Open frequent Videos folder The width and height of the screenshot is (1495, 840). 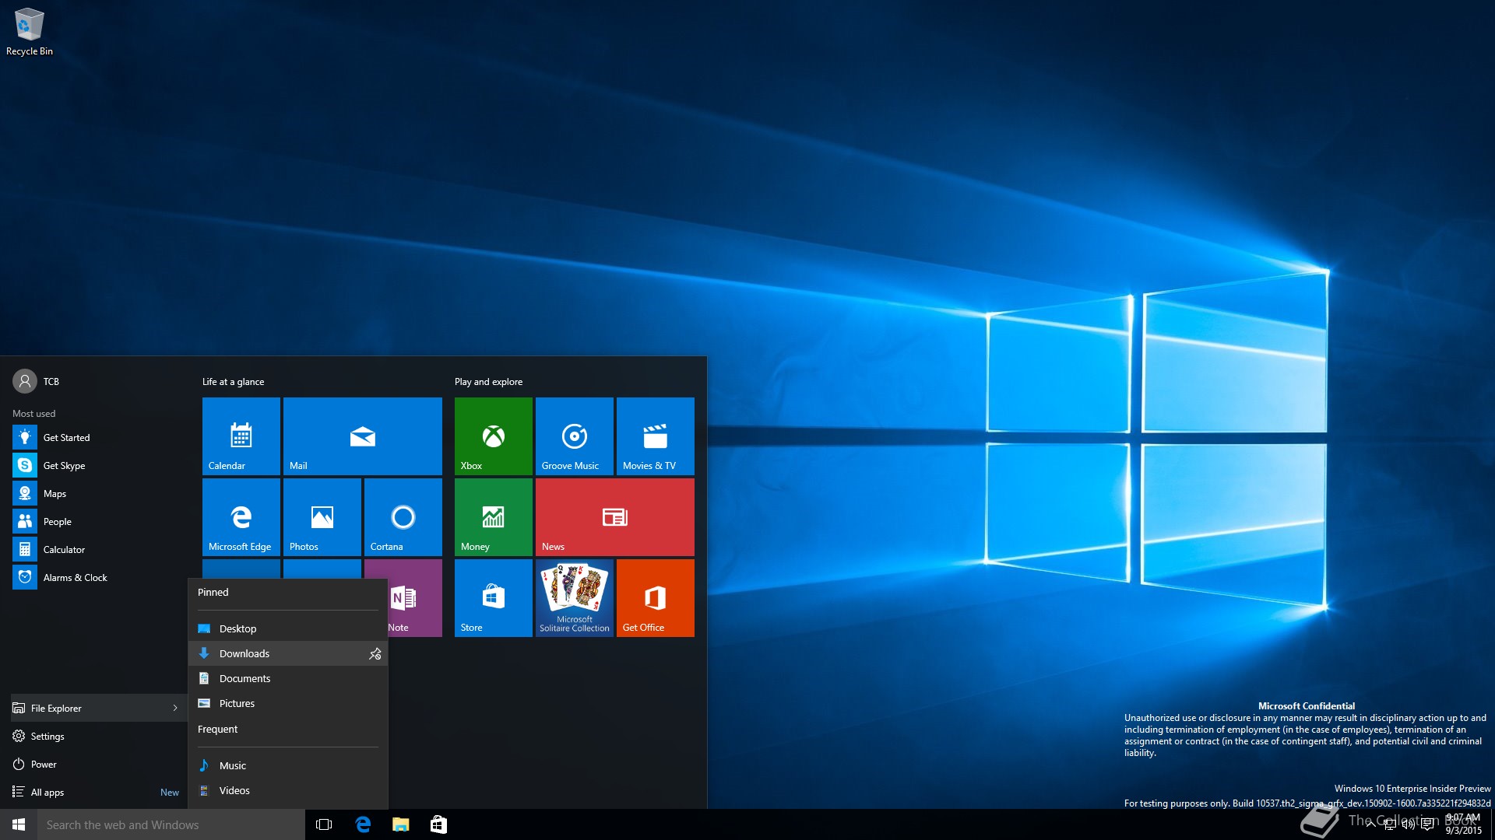(288, 790)
